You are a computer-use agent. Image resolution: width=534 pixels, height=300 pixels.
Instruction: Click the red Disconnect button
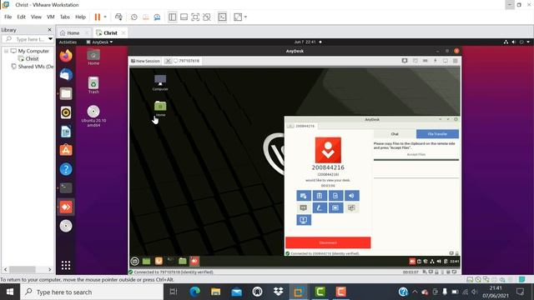328,242
